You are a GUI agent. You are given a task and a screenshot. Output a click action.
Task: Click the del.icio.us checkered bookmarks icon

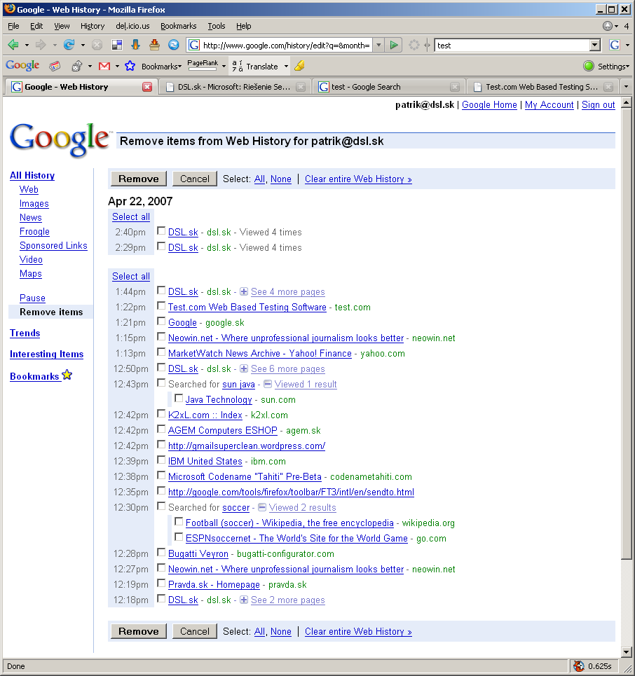pos(117,45)
